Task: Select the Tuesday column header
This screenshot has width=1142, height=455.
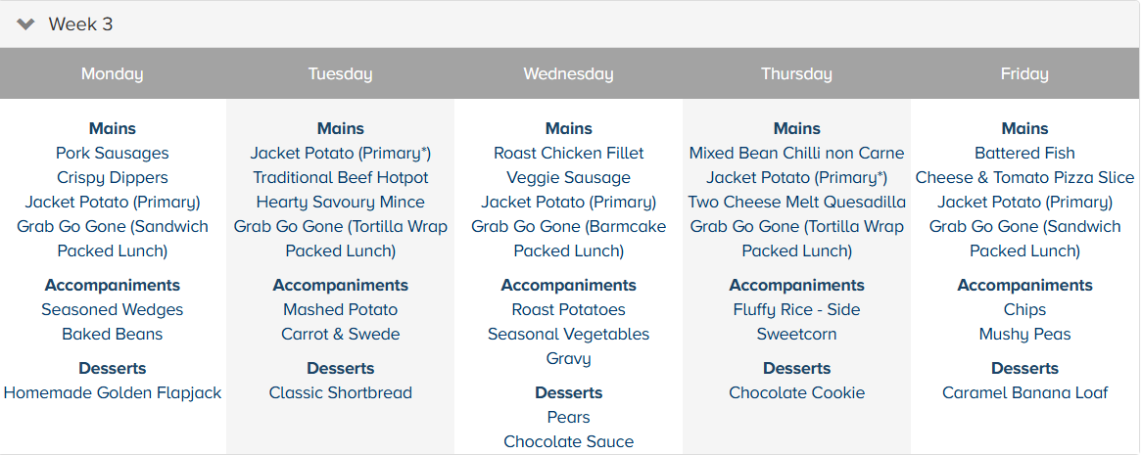Action: click(340, 74)
